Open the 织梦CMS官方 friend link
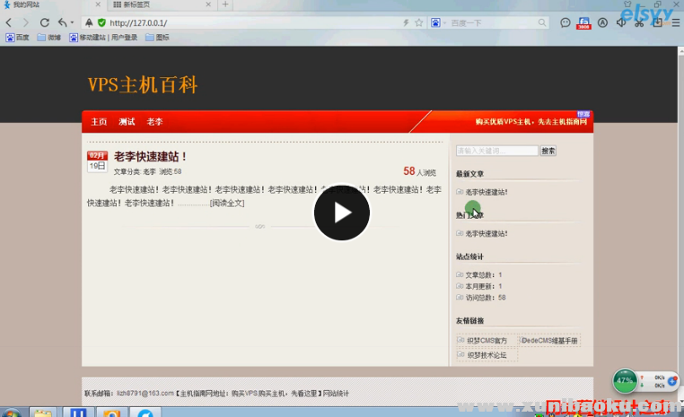684x417 pixels. pyautogui.click(x=487, y=341)
